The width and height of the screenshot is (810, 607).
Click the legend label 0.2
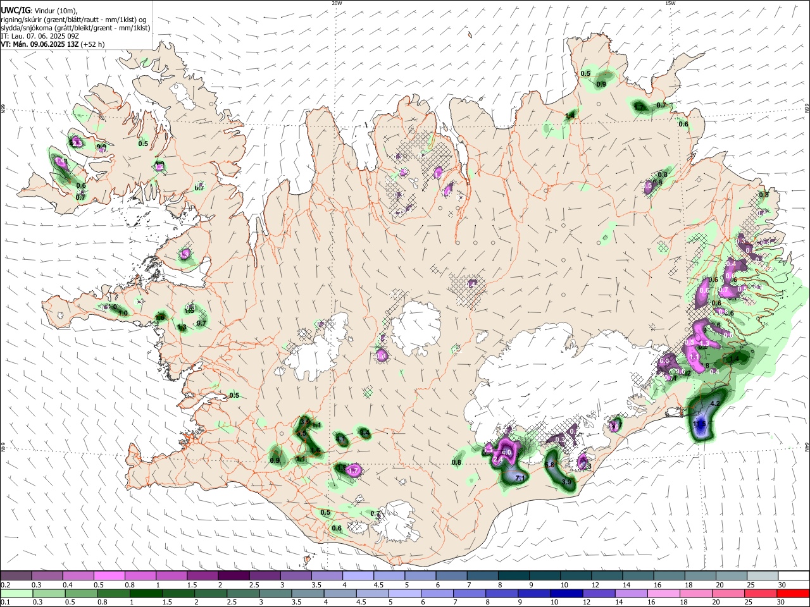click(5, 585)
